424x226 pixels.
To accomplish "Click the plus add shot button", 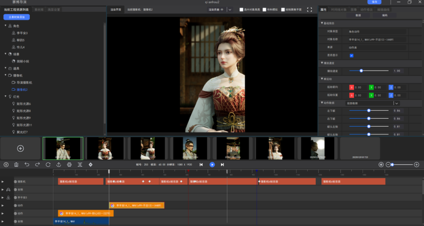I will [20, 148].
